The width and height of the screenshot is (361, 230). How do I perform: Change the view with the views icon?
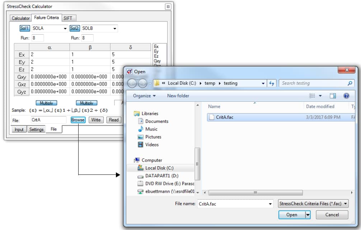click(313, 96)
